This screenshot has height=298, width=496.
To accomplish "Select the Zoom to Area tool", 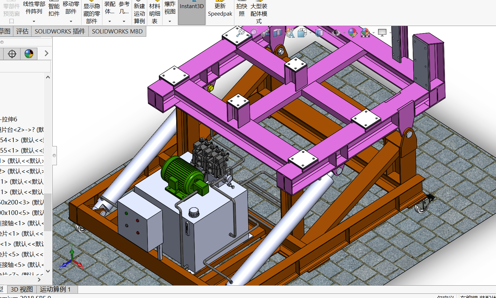I will click(254, 32).
